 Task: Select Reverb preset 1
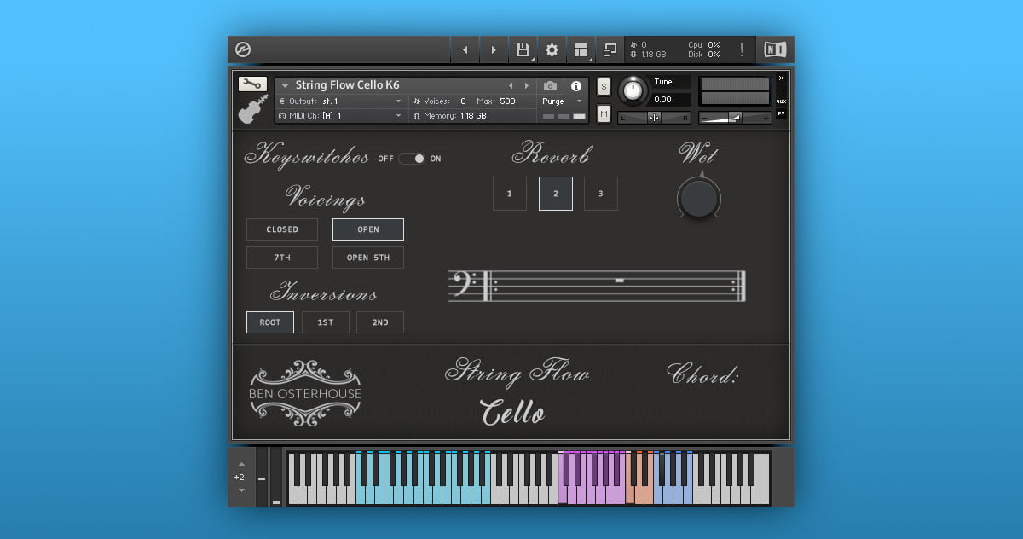pos(510,194)
